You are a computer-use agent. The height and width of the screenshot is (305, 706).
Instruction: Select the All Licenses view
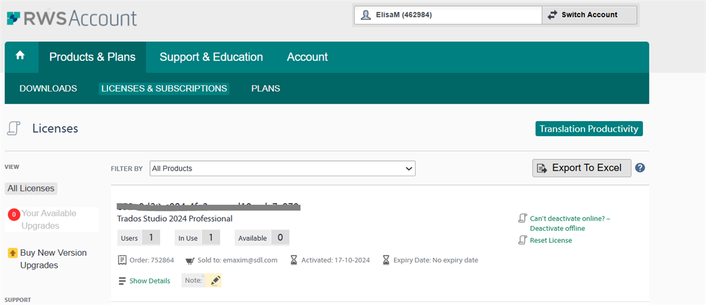point(31,188)
